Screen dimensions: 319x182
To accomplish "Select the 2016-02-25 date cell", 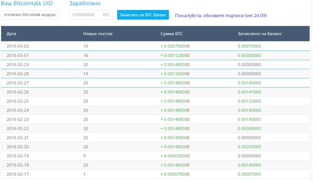I will 18,101.
